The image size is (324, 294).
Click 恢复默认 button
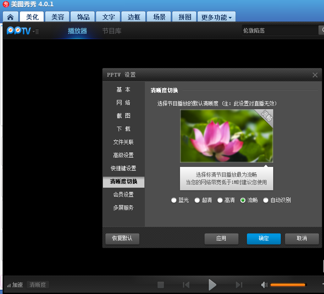(x=122, y=239)
